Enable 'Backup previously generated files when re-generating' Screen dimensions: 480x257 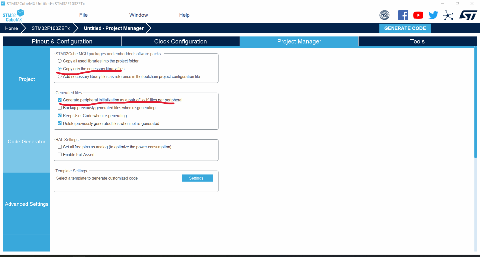[x=59, y=108]
